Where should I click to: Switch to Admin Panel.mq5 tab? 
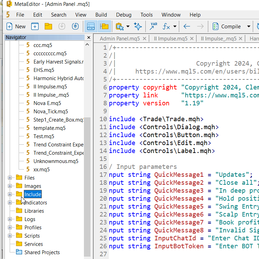click(x=120, y=39)
